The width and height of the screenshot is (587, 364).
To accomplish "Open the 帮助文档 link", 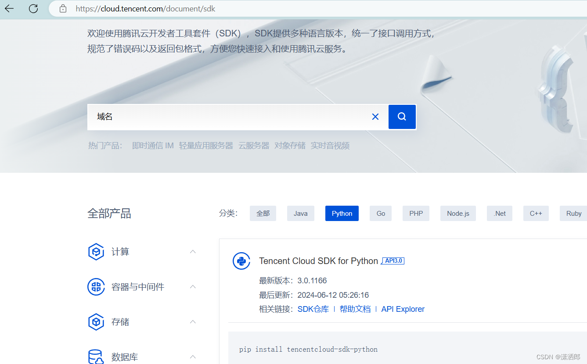I will pyautogui.click(x=355, y=309).
